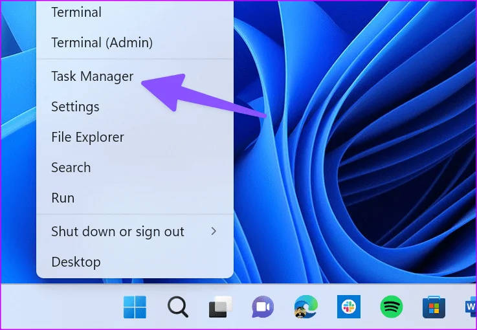Open Microsoft Edge from taskbar
Viewport: 477px width, 330px height.
pos(305,307)
